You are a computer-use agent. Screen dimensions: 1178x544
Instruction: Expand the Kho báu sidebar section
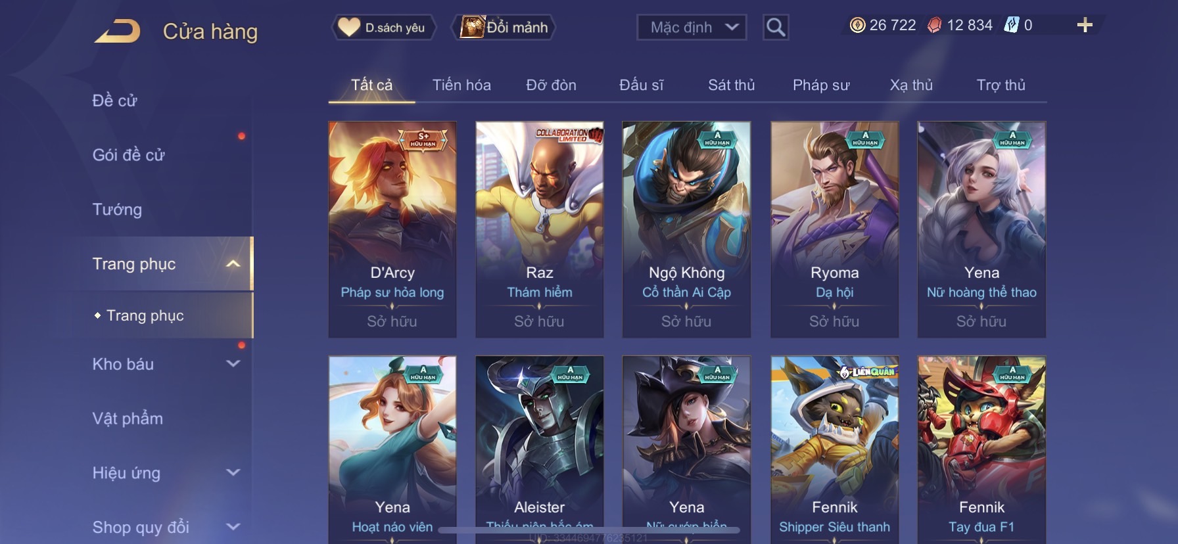click(233, 364)
